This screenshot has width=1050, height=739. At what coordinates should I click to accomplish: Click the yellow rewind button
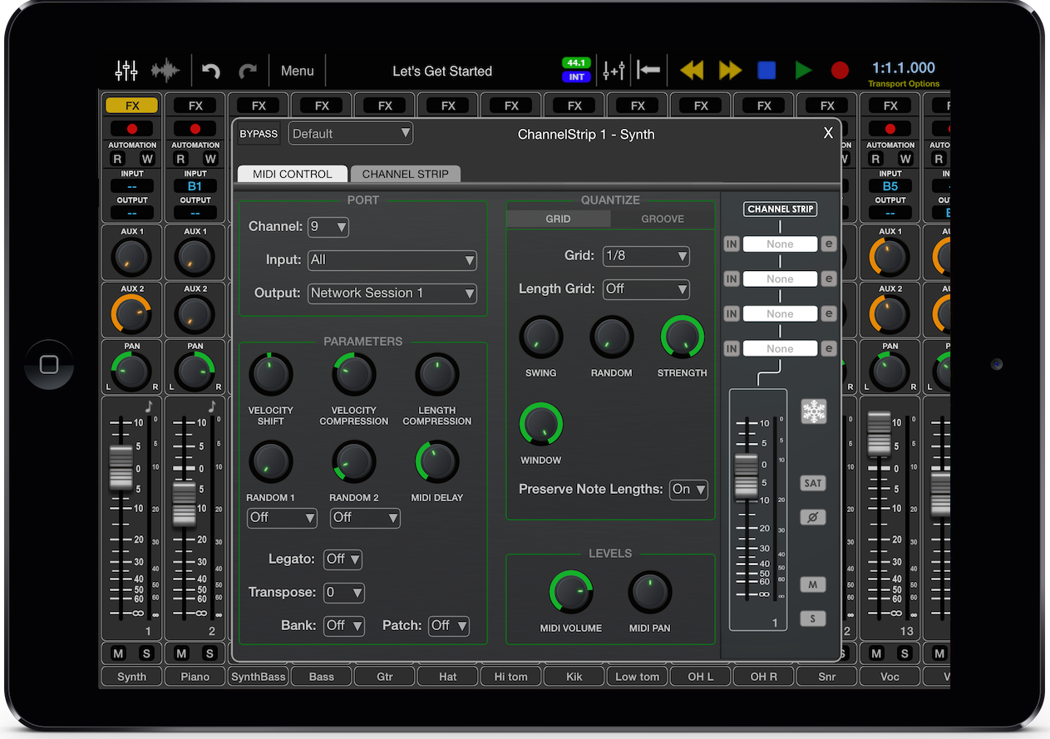point(692,71)
